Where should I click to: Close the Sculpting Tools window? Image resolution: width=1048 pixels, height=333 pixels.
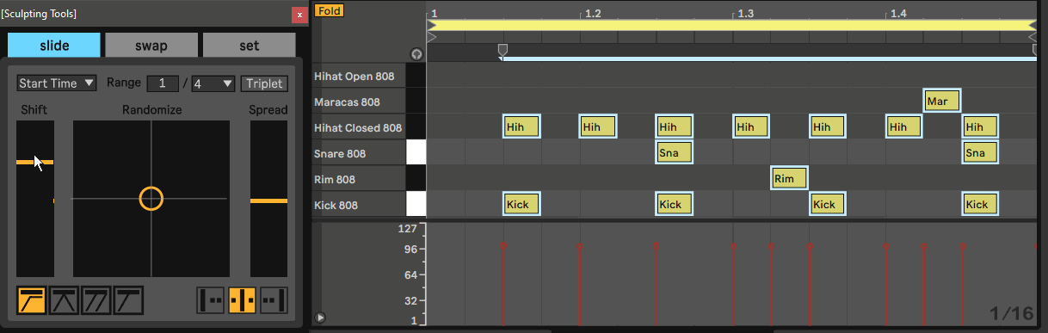[x=299, y=14]
